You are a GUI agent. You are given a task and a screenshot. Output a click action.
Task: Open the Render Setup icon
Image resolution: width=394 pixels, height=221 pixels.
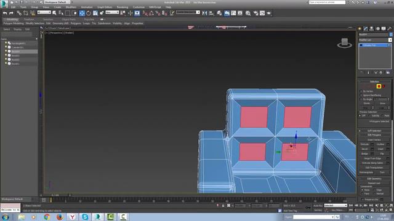[x=255, y=13]
